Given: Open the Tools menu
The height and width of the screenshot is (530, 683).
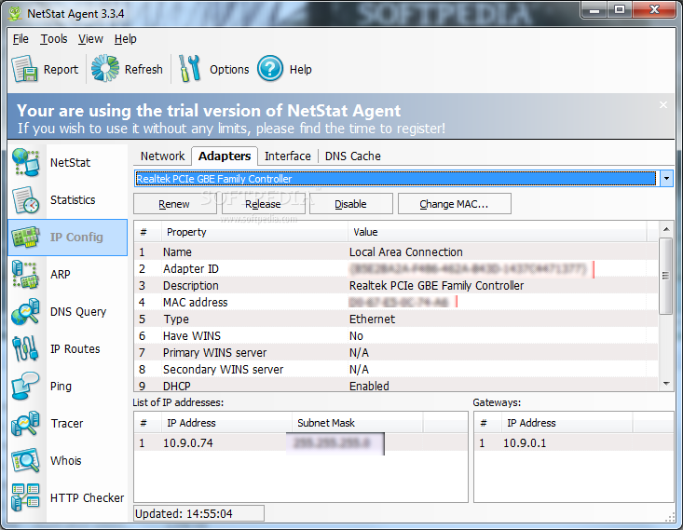Looking at the screenshot, I should [54, 39].
